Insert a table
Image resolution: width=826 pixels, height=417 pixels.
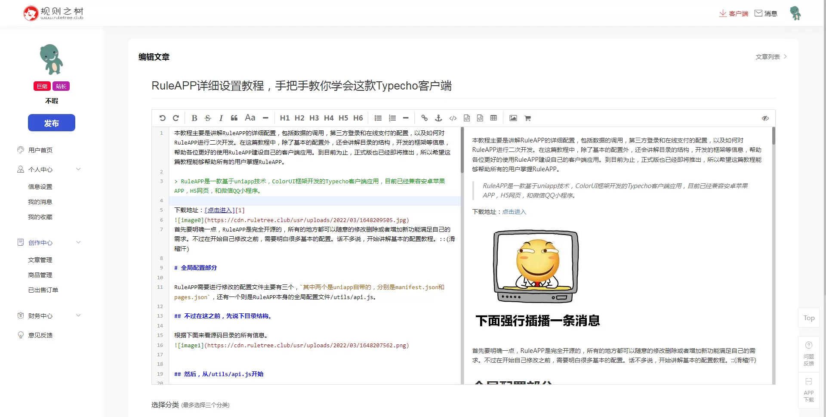tap(493, 118)
